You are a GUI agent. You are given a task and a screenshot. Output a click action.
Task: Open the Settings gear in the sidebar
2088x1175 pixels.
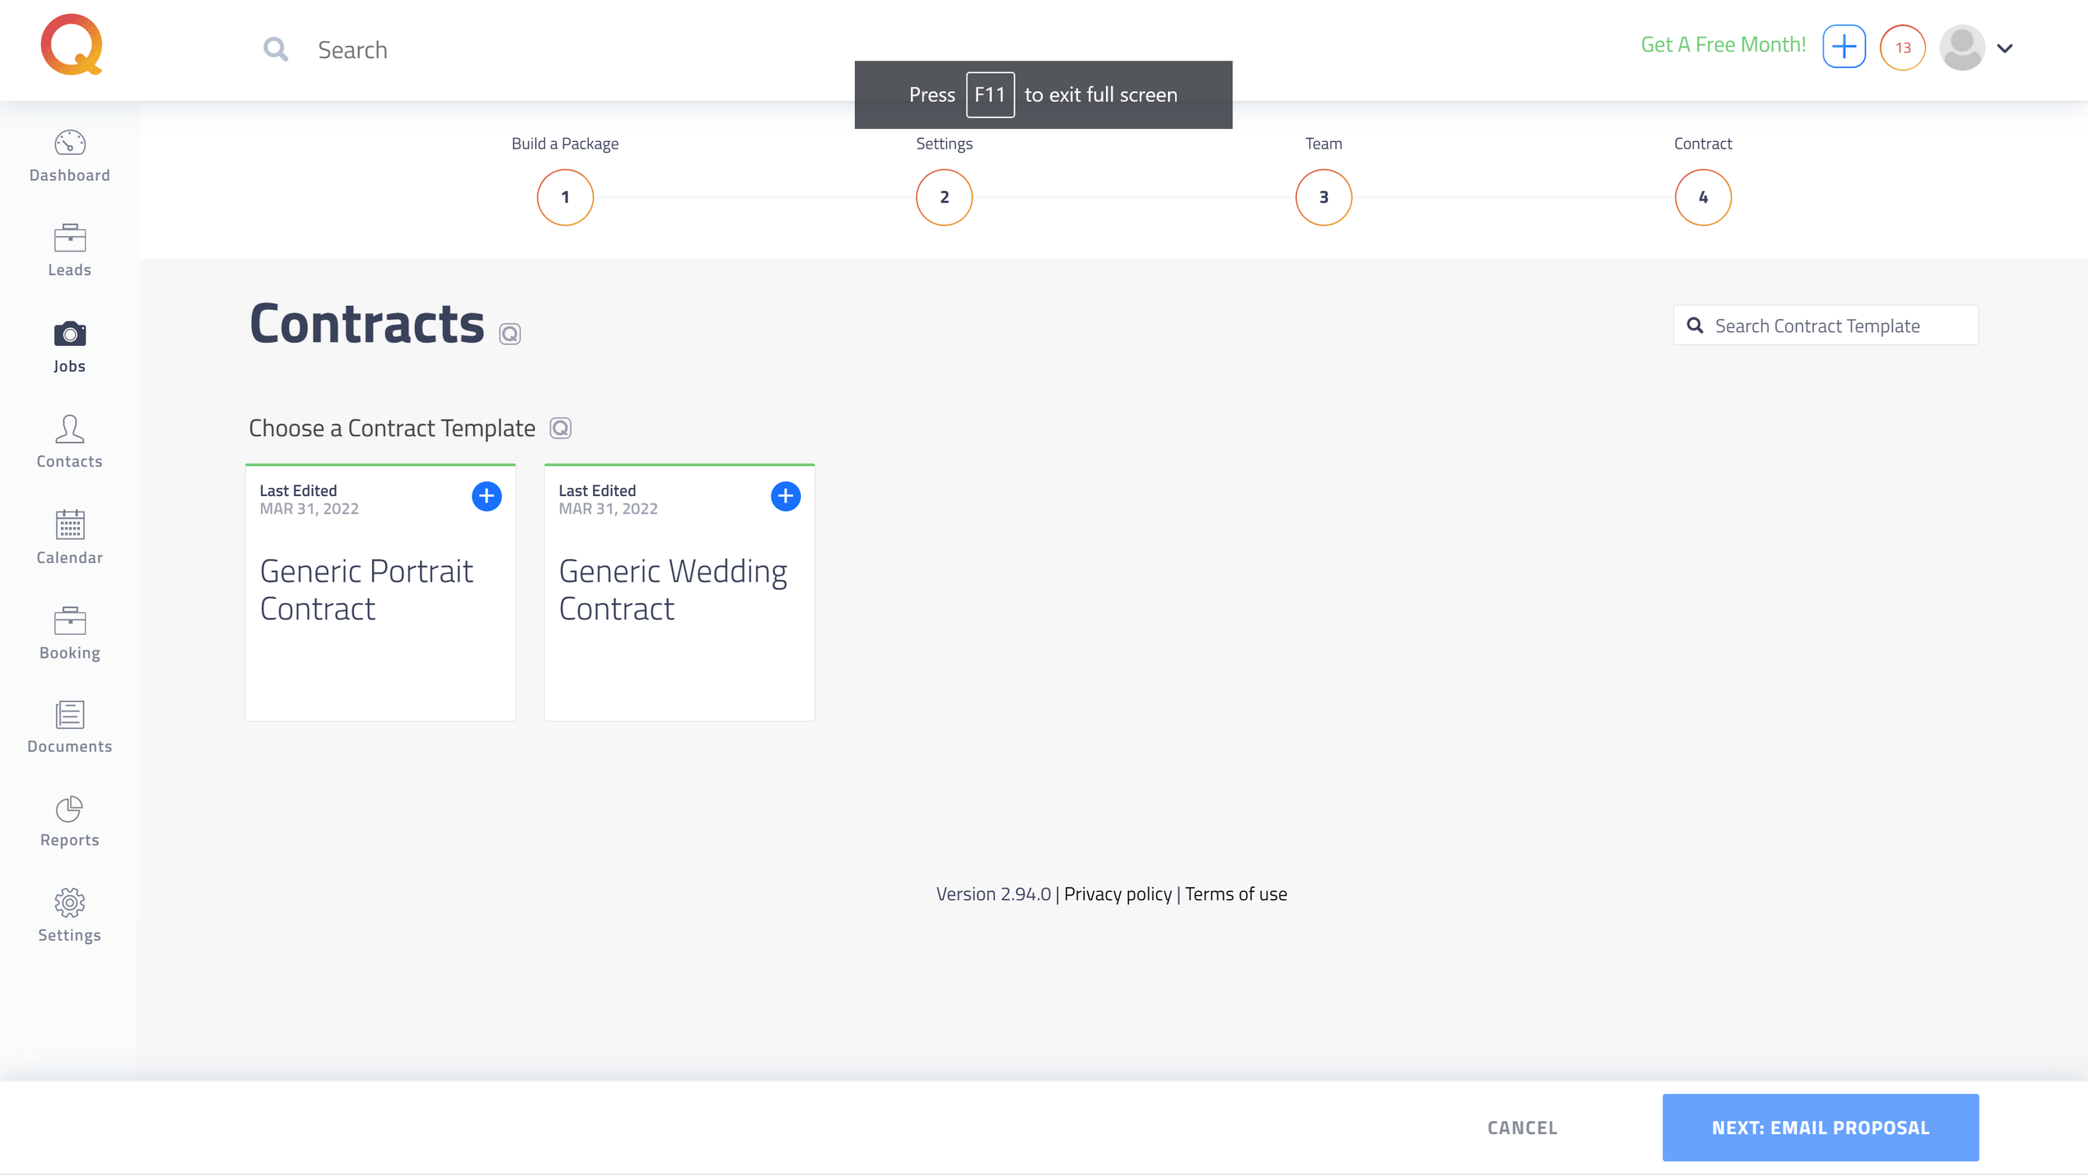click(69, 903)
